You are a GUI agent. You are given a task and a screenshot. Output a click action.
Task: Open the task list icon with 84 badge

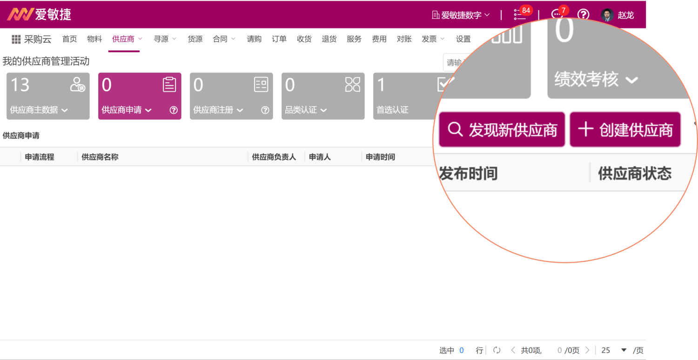pos(519,15)
